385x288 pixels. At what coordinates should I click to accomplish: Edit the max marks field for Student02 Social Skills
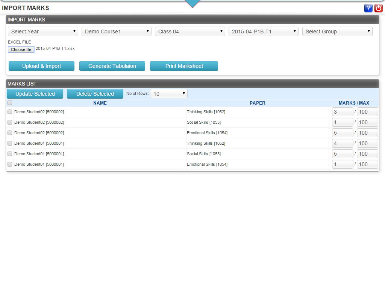click(367, 123)
